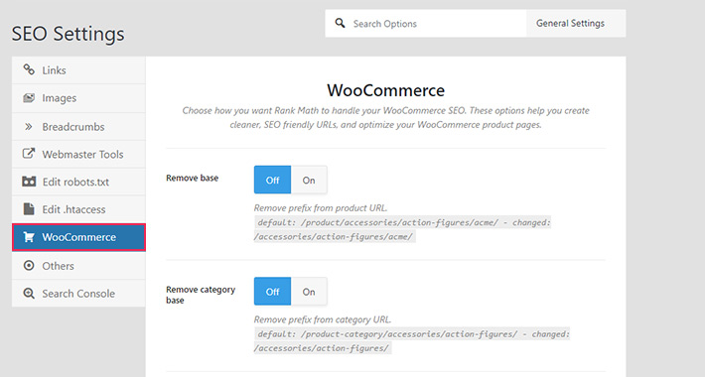
Task: Open the Webmaster Tools settings tab
Action: click(78, 154)
